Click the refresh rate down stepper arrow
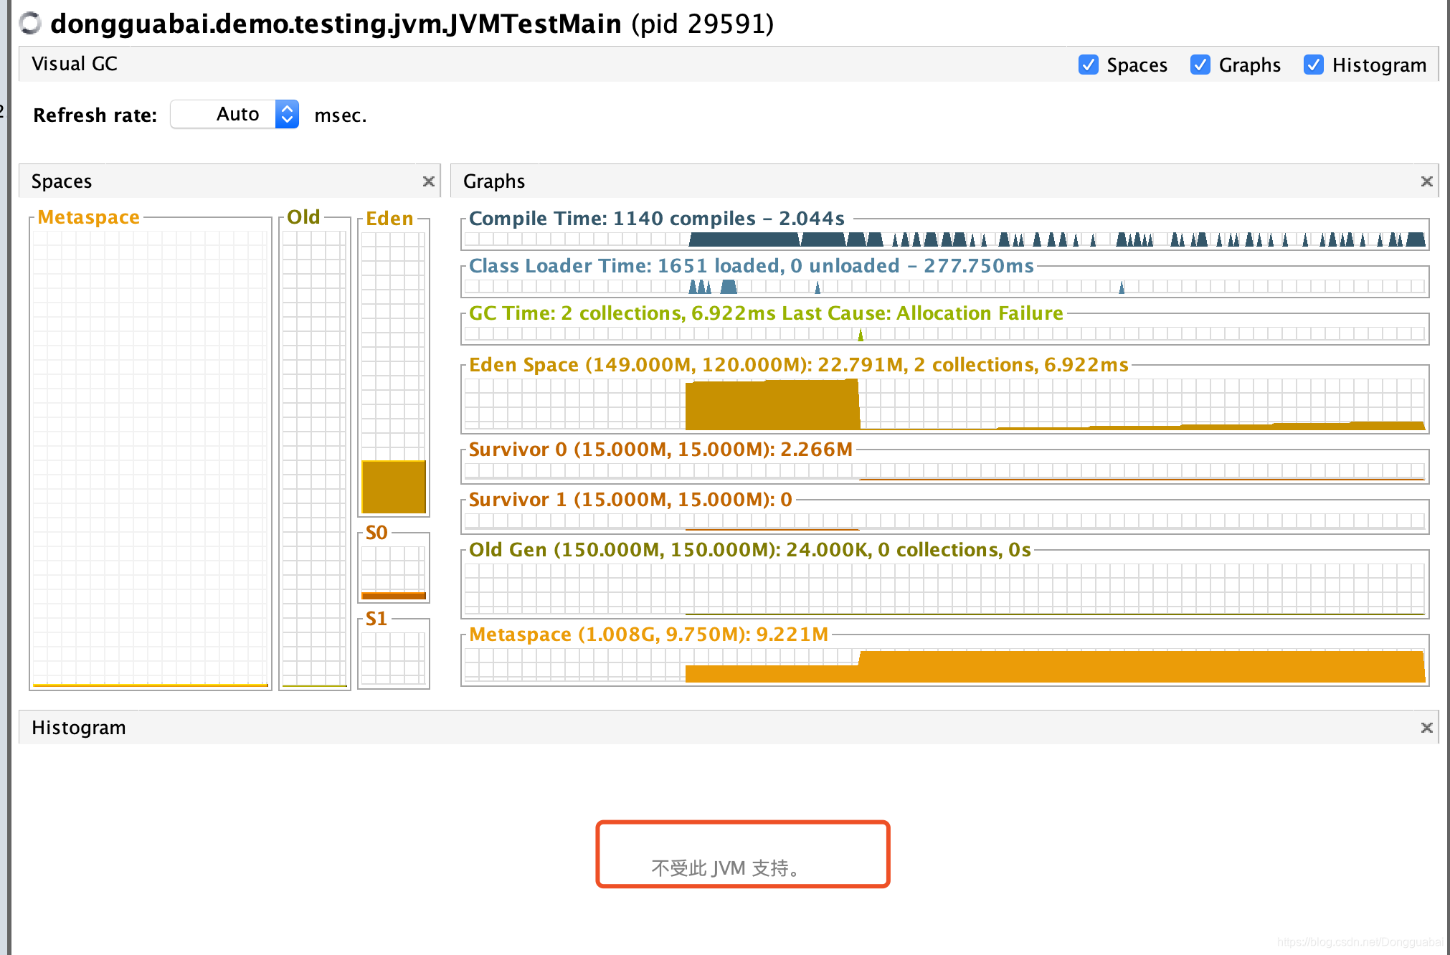1450x955 pixels. (x=286, y=120)
